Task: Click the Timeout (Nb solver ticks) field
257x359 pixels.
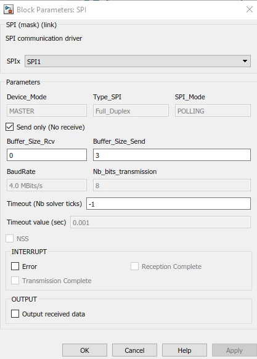Action: [168, 204]
